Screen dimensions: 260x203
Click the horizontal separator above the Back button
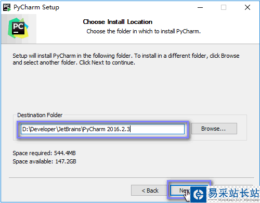coord(132,177)
